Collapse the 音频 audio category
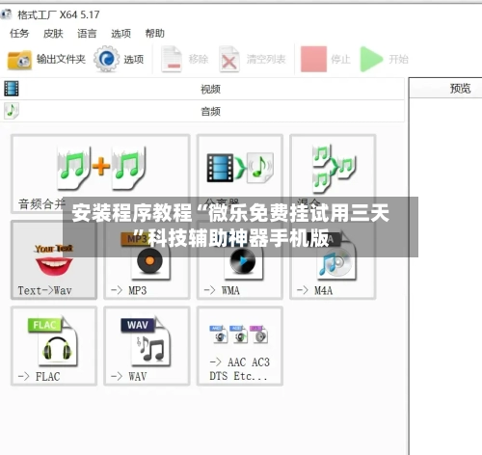Viewport: 482px width, 455px height. tap(202, 112)
